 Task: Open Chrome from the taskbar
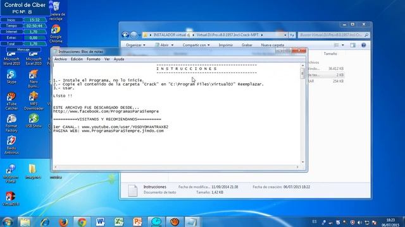[x=82, y=222]
